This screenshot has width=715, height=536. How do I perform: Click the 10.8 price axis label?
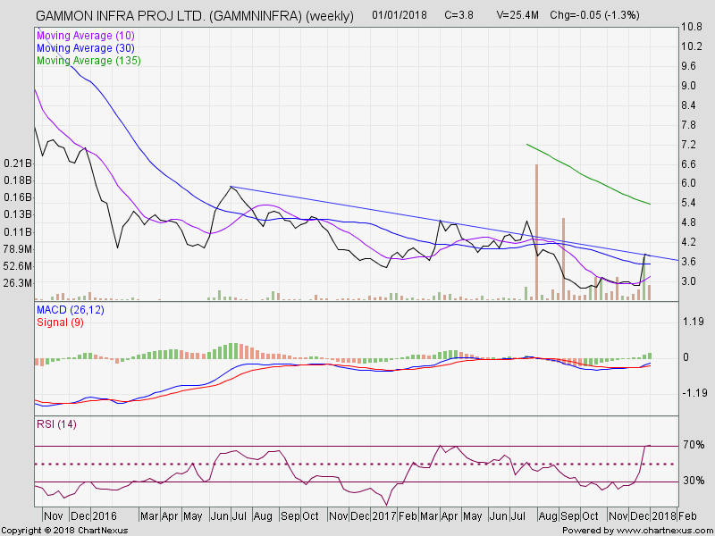point(692,27)
